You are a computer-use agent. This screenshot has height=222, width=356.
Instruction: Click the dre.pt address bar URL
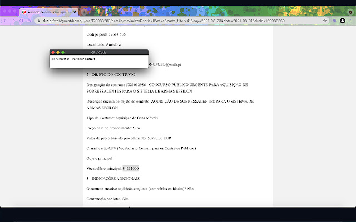coord(164,21)
